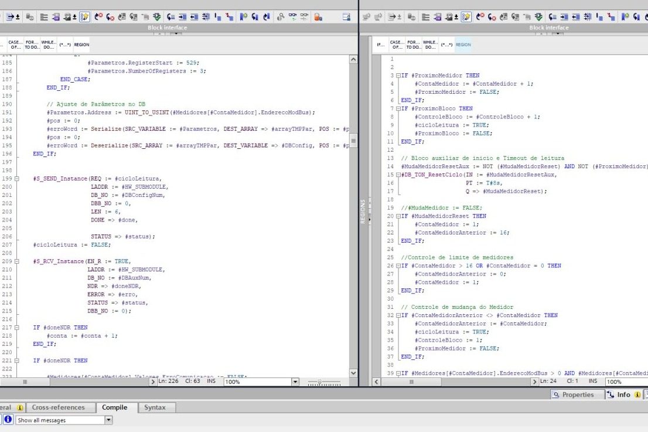Collapse IF #ContaMedidor > 16 block at line 26
Image resolution: width=648 pixels, height=432 pixels.
398,266
